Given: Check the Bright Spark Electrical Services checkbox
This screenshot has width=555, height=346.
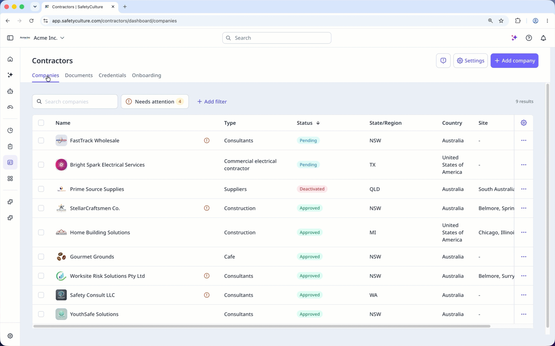Looking at the screenshot, I should (x=41, y=165).
